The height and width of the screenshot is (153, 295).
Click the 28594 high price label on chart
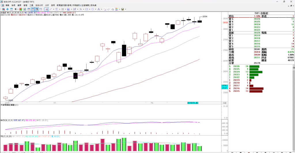pyautogui.click(x=205, y=17)
